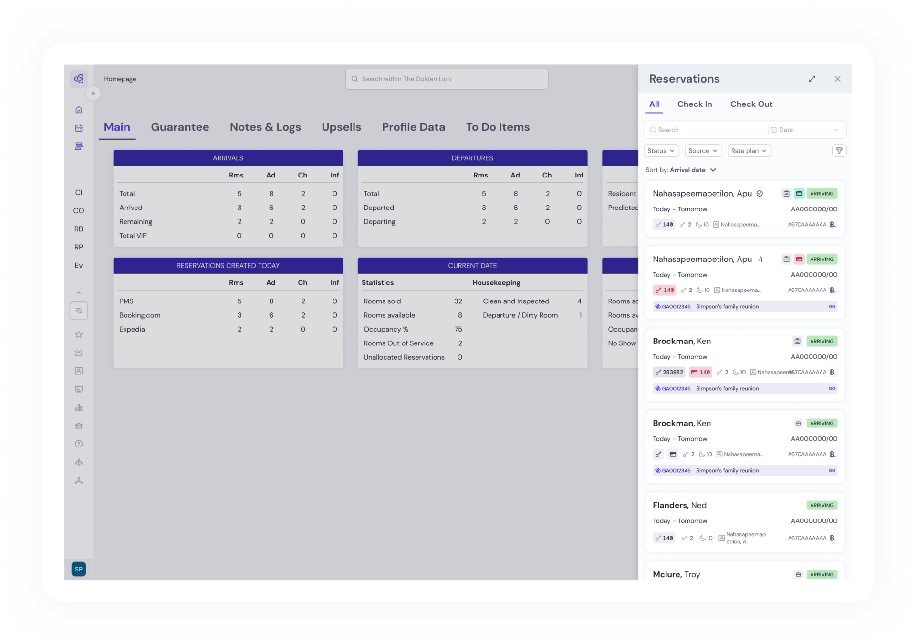
Task: Click the Home navigation icon in sidebar
Action: [x=79, y=109]
